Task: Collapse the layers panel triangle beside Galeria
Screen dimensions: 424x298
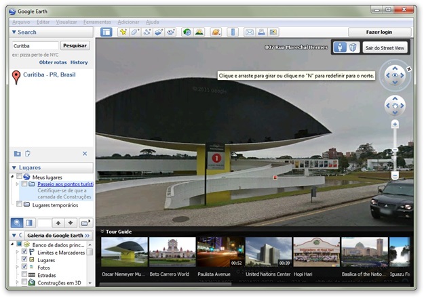Action: [14, 236]
